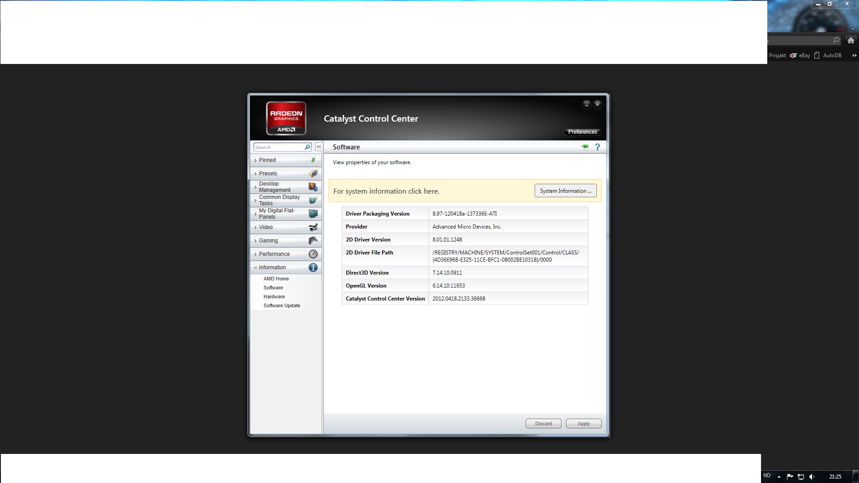859x483 pixels.
Task: Expand the Common Display Tasks section
Action: pos(285,200)
